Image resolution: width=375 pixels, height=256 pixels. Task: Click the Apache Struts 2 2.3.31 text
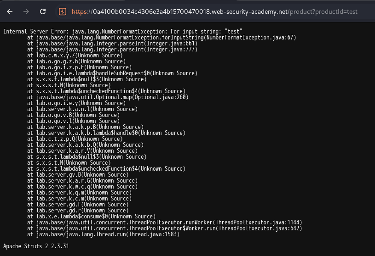[35, 246]
